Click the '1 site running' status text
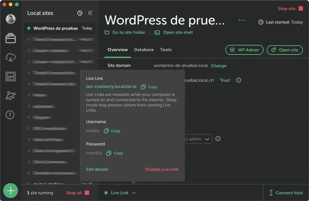 40,193
